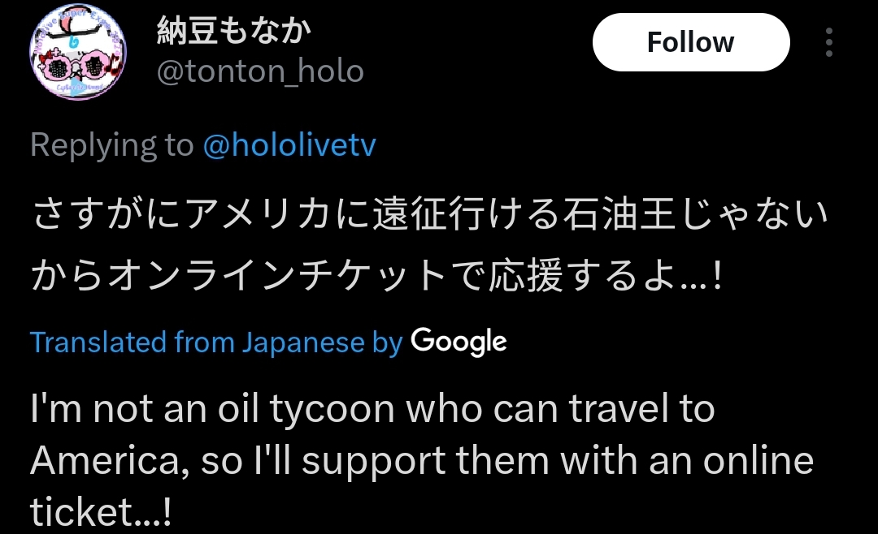Click "online" in the translated tweet
This screenshot has height=534, width=878.
coord(758,461)
